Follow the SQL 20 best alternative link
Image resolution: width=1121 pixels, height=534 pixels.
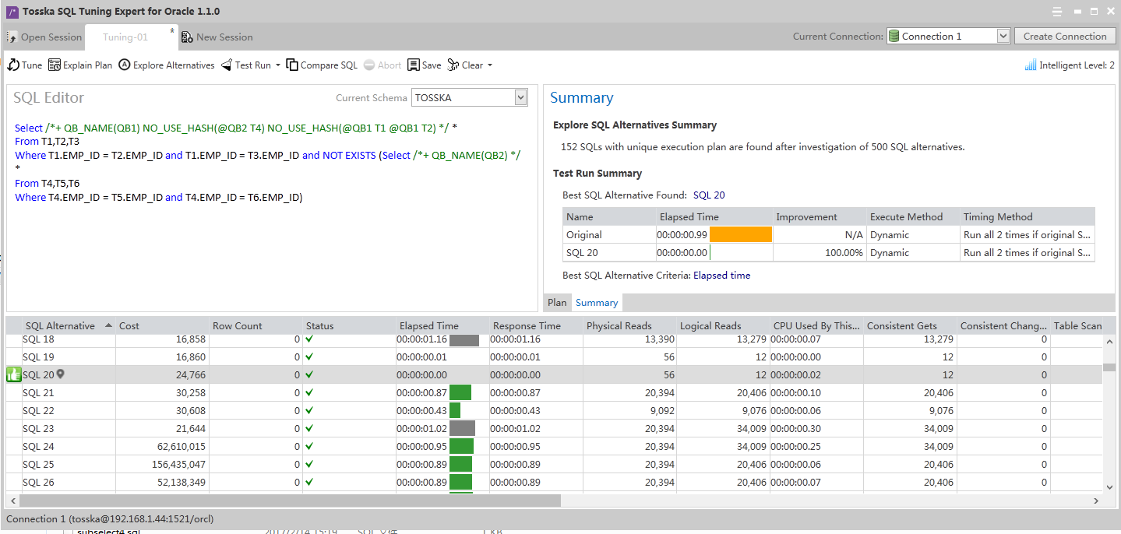tap(709, 195)
